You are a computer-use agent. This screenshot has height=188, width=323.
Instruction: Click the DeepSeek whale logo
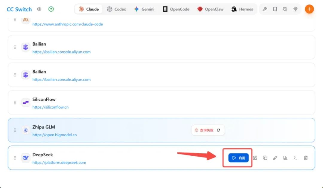[26, 158]
